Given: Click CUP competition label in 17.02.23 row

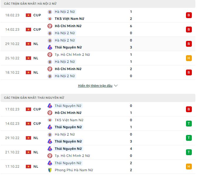Looking at the screenshot, I should pos(37,109).
